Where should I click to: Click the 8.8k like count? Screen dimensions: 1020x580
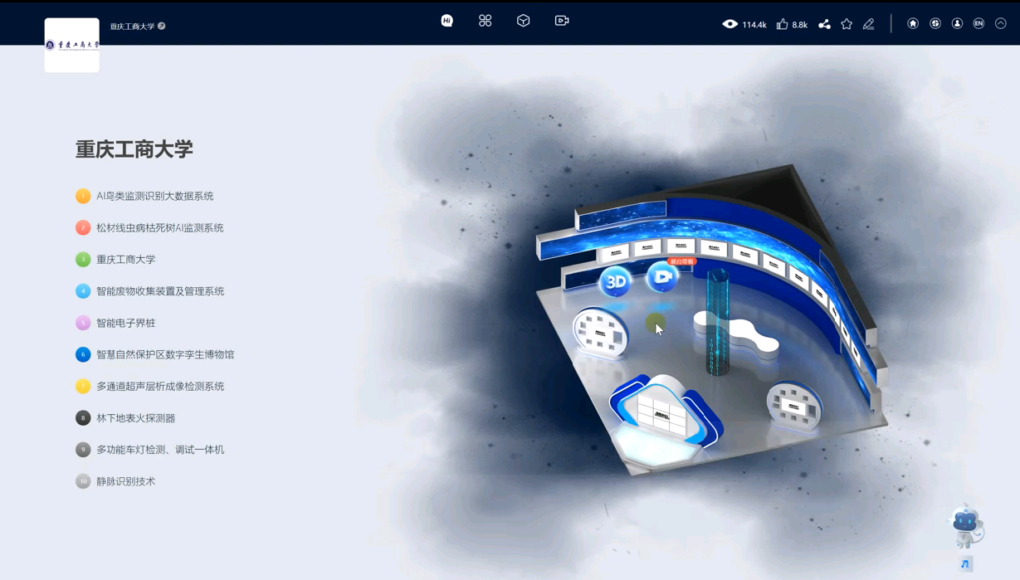[800, 25]
